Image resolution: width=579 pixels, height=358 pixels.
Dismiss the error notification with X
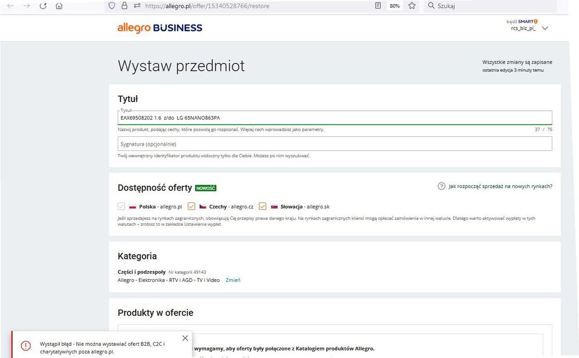(x=185, y=338)
